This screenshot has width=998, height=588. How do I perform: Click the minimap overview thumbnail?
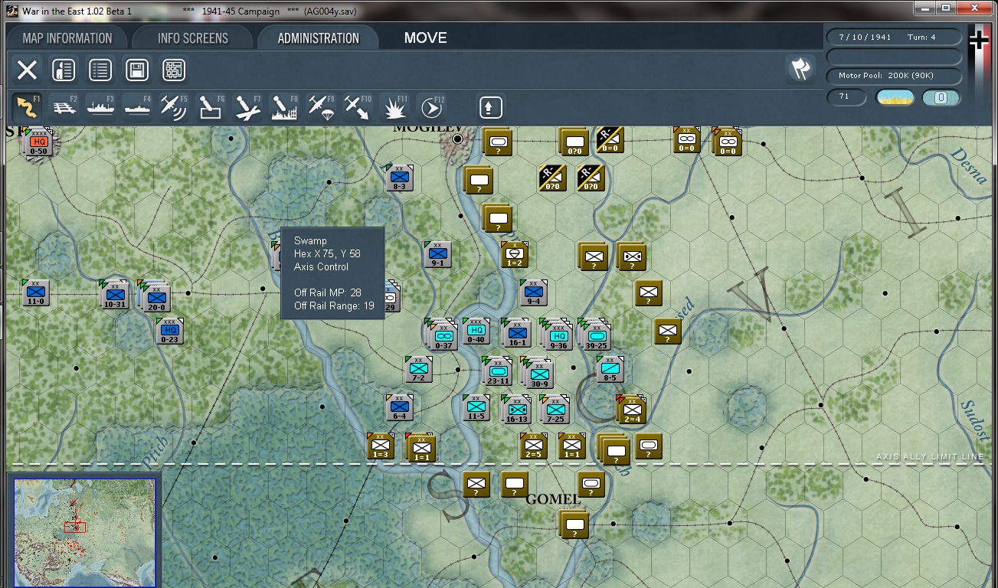84,532
